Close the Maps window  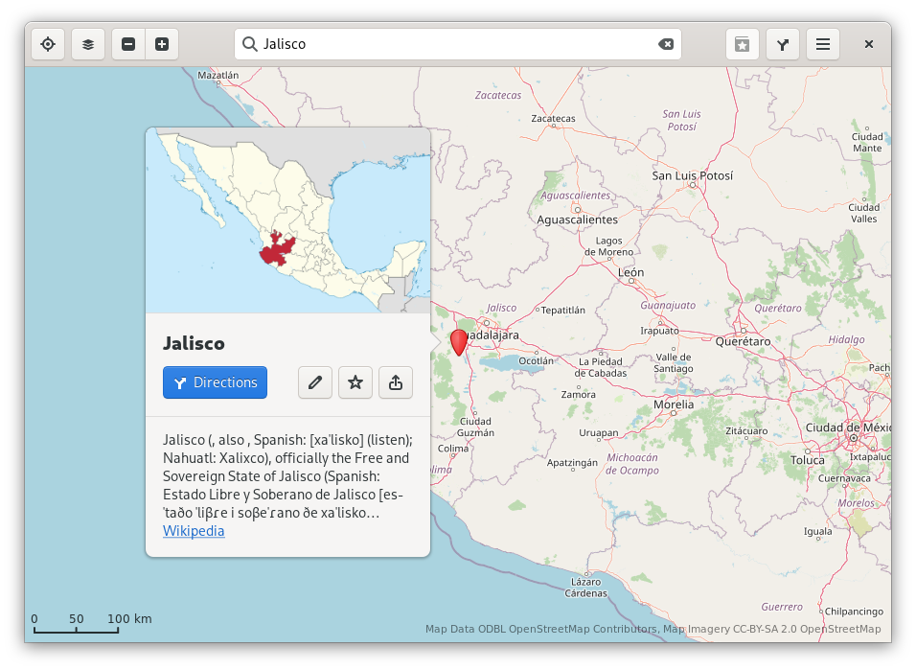tap(868, 44)
